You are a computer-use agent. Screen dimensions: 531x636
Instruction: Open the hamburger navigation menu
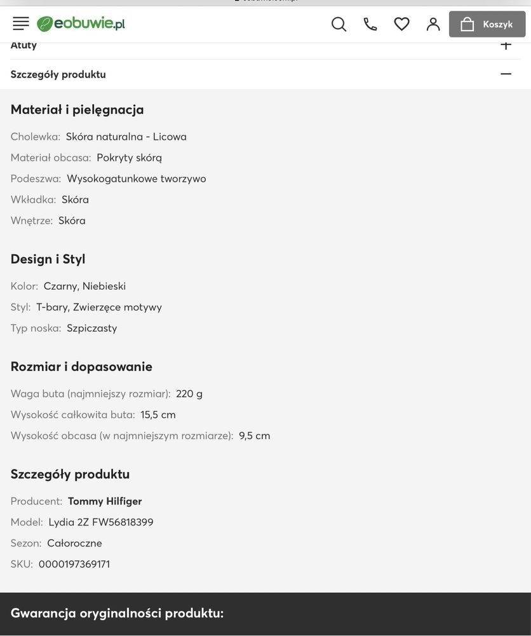(21, 24)
